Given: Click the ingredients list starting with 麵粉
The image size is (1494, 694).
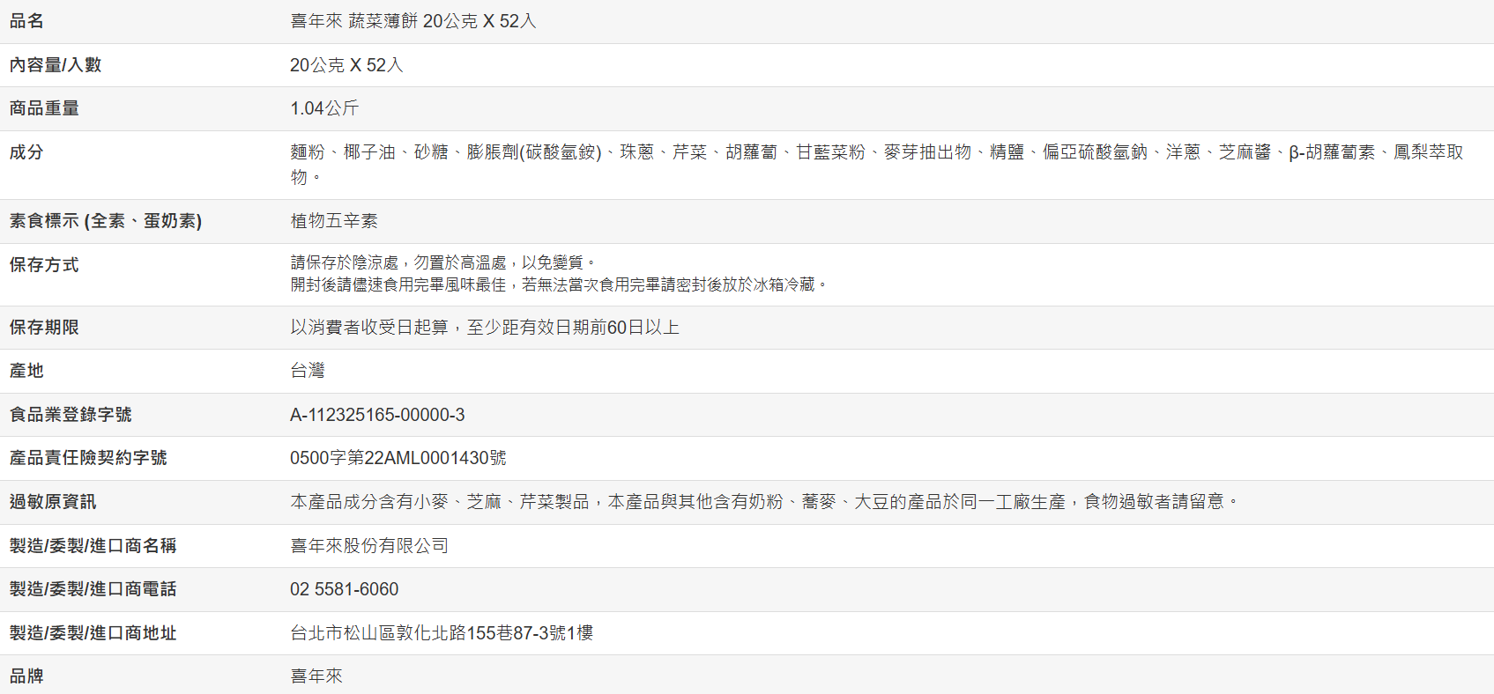Looking at the screenshot, I should (x=876, y=153).
